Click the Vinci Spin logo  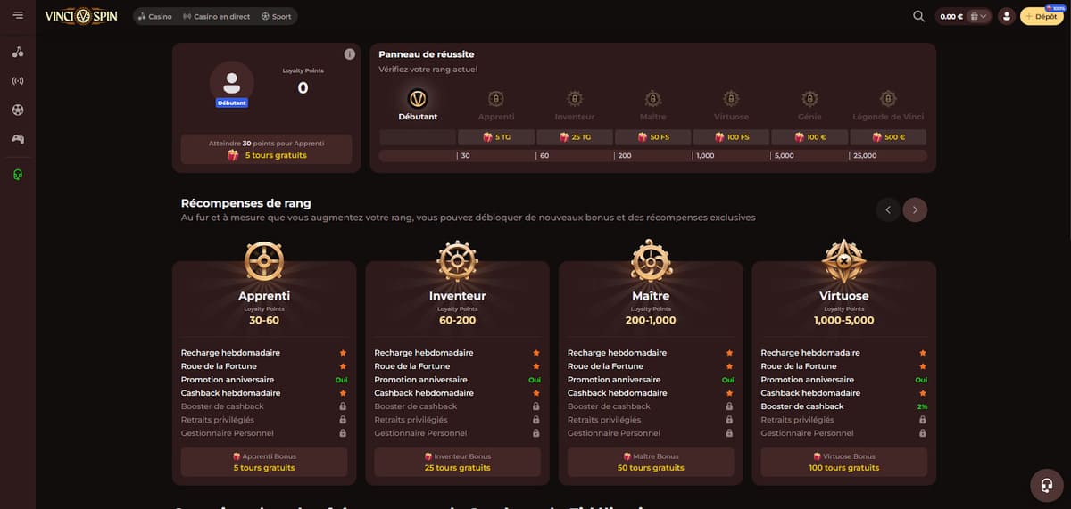tap(81, 16)
